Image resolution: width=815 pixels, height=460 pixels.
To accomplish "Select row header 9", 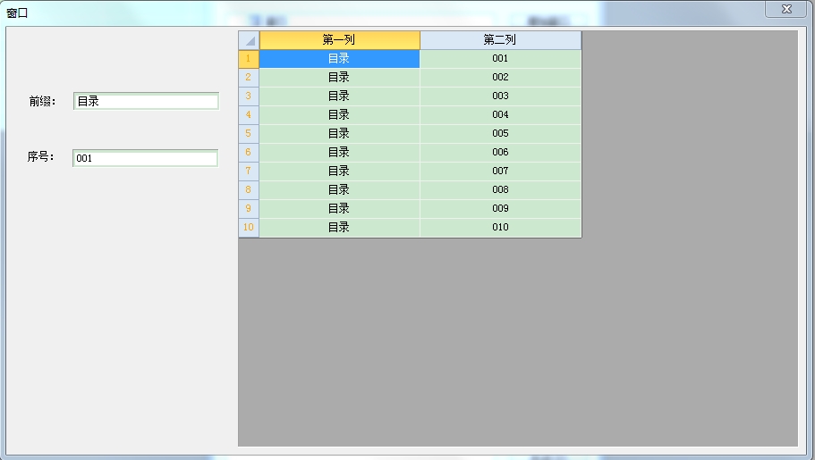I will (x=249, y=208).
